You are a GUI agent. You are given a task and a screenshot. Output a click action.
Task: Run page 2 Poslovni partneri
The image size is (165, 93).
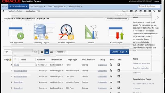[119, 71]
